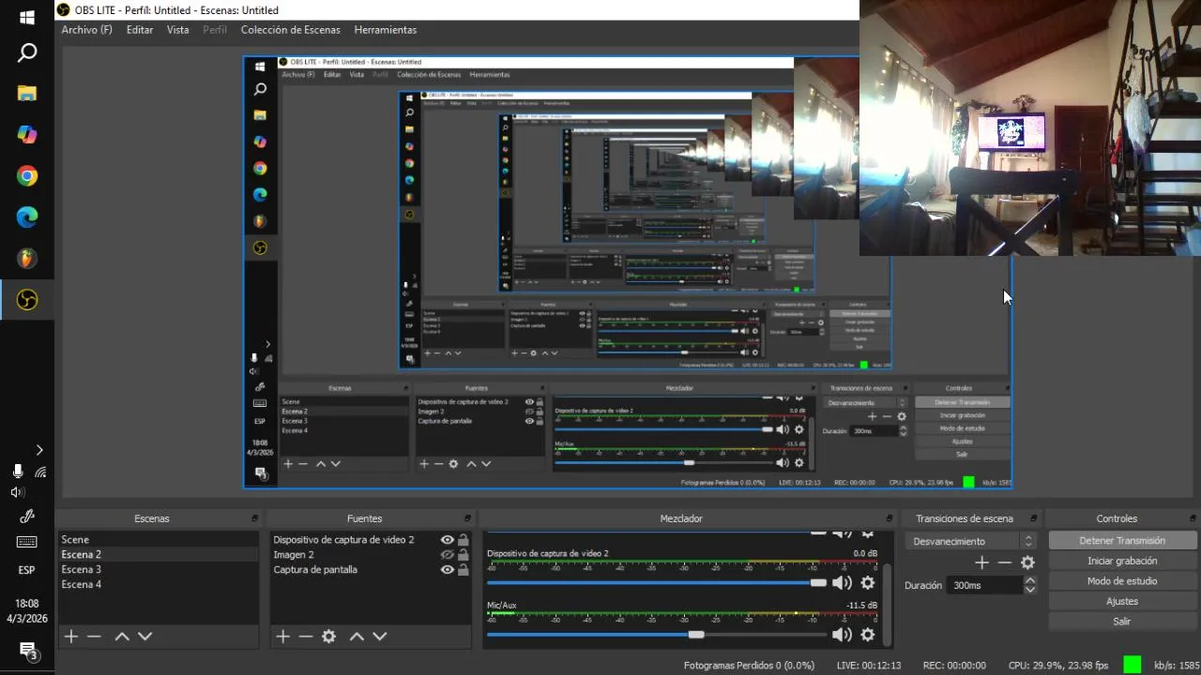Select Escena 4 in the scenes list
1201x675 pixels.
click(x=158, y=585)
